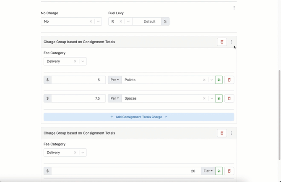Image resolution: width=281 pixels, height=182 pixels.
Task: Open the Per dropdown on Pallets row
Action: coord(114,80)
